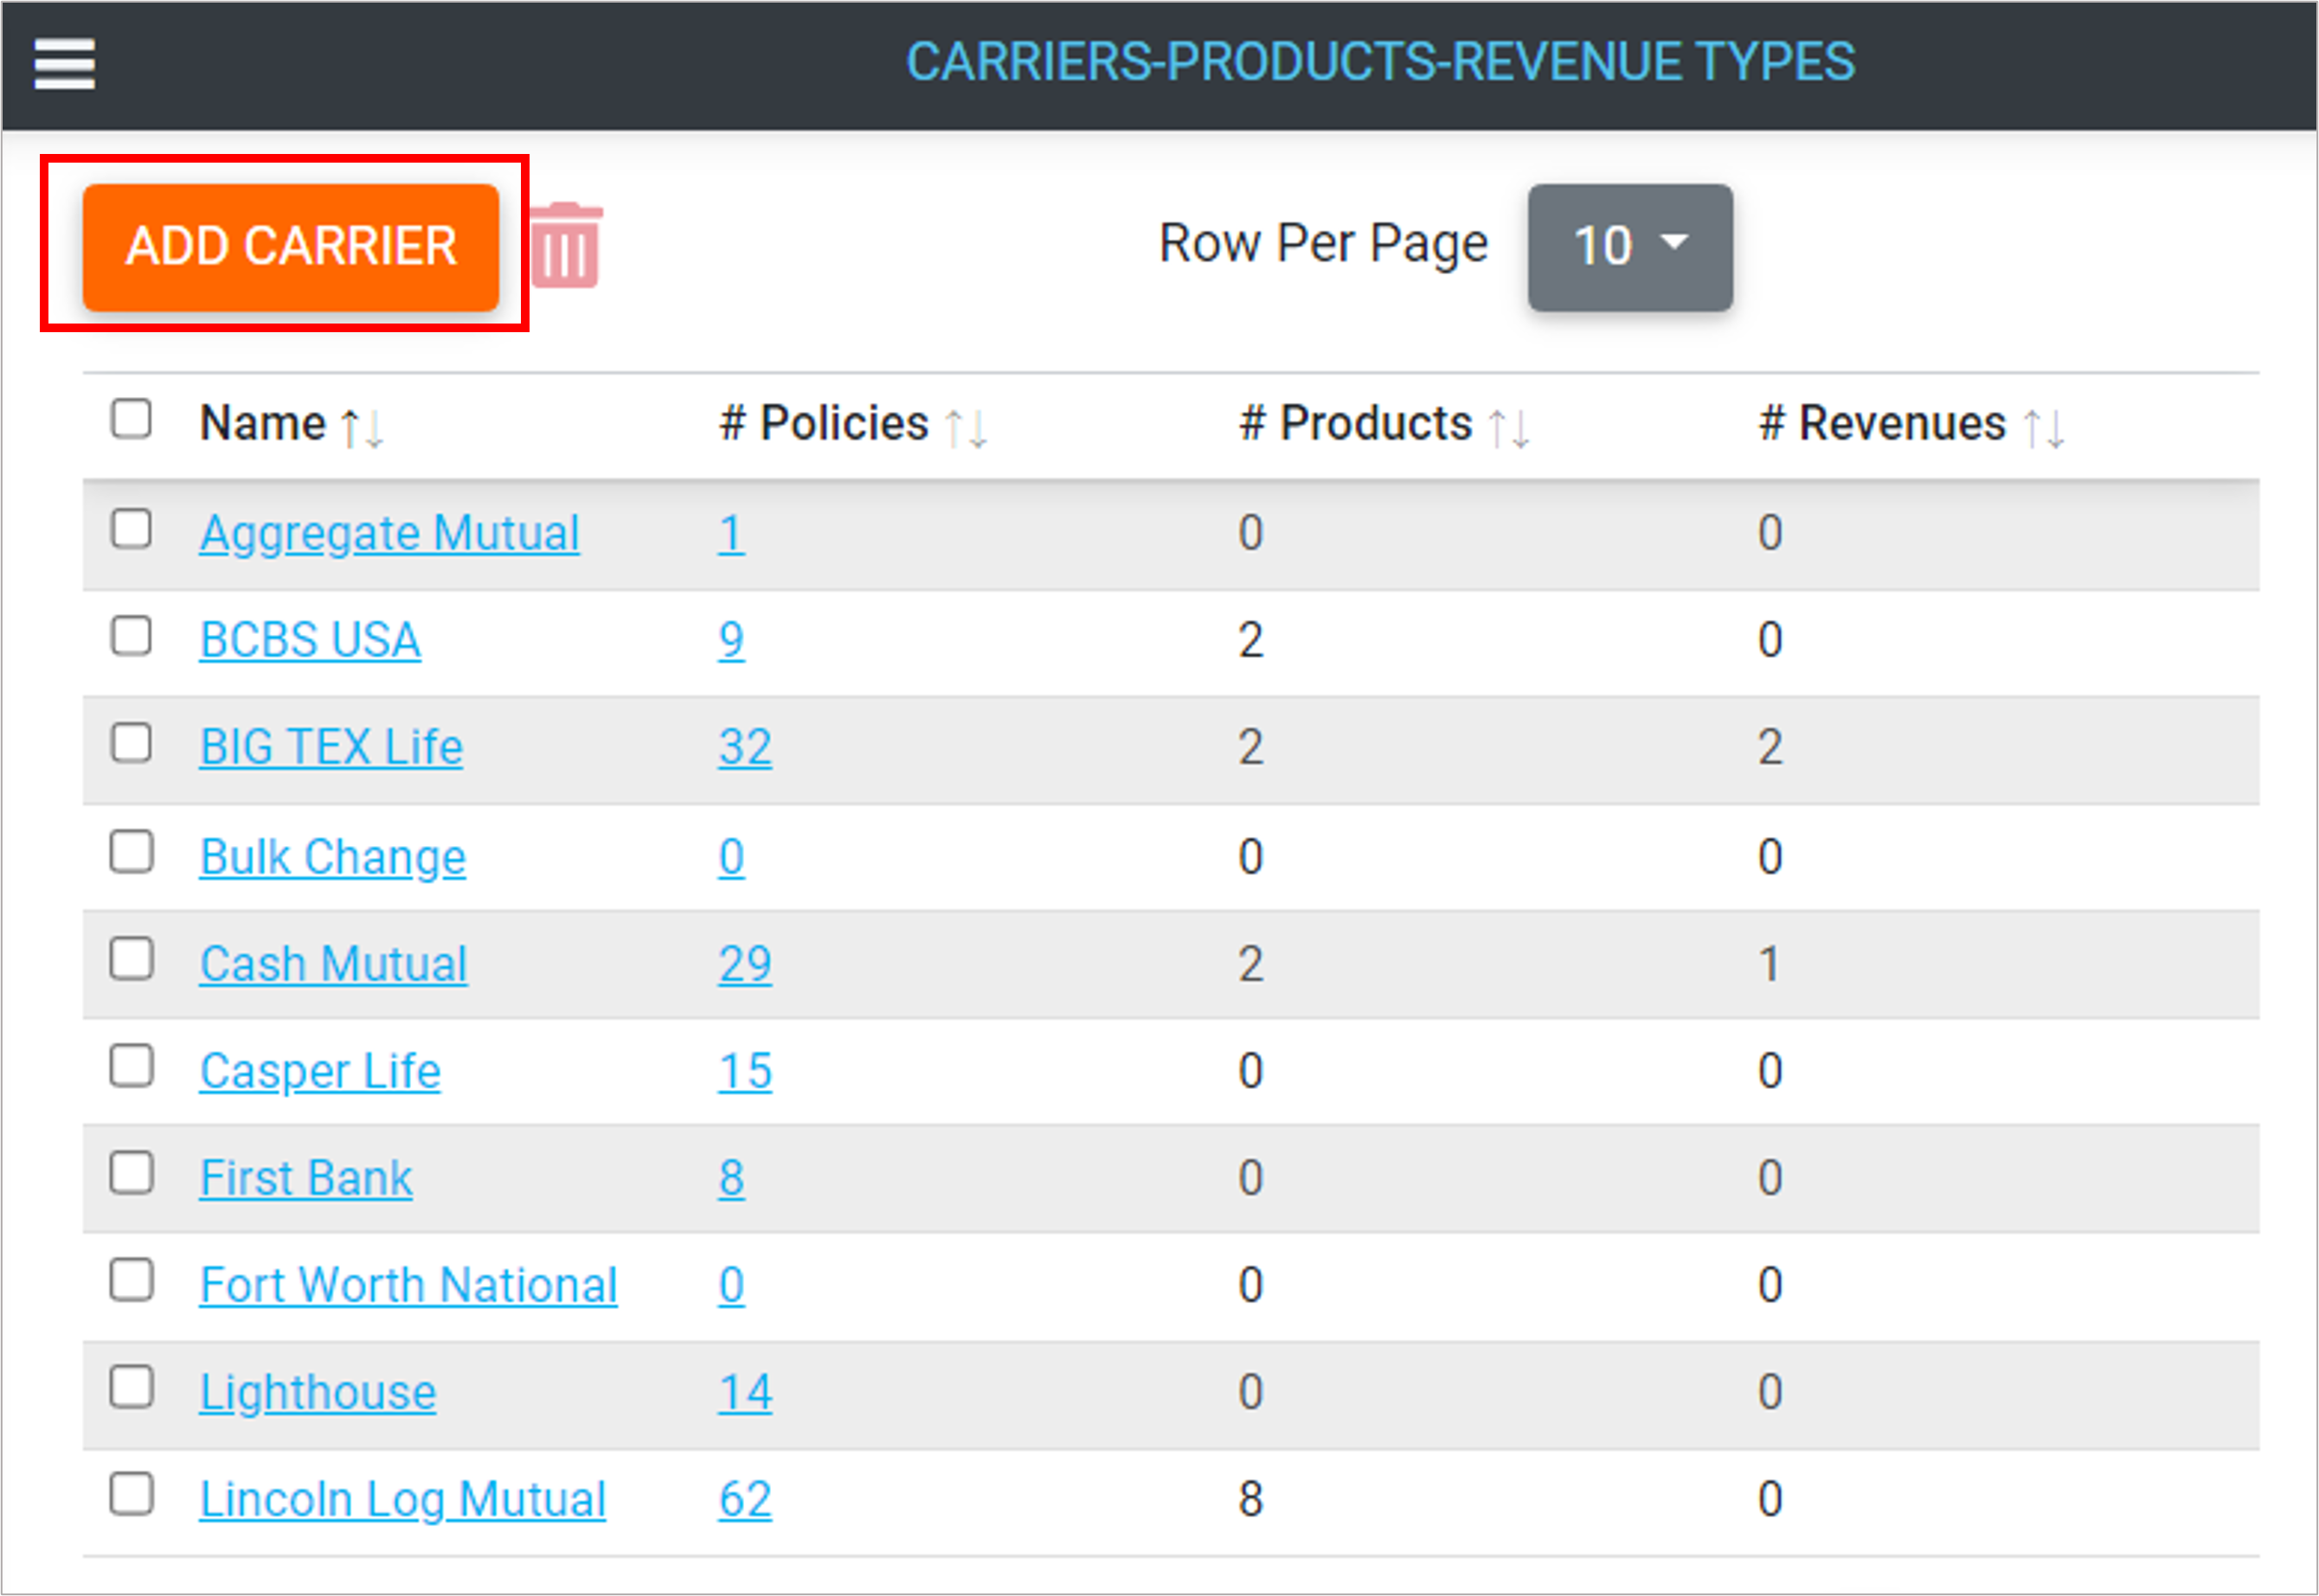The image size is (2319, 1596).
Task: Open the Row Per Page dropdown
Action: 1629,246
